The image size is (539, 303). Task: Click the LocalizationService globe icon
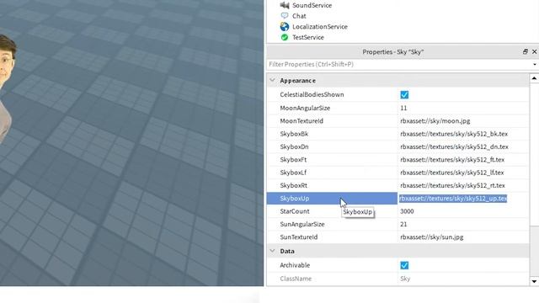[x=285, y=26]
